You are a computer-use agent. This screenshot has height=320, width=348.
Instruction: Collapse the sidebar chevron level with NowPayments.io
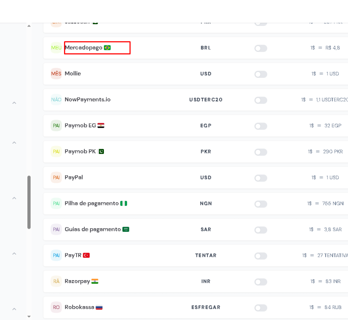pos(14,103)
